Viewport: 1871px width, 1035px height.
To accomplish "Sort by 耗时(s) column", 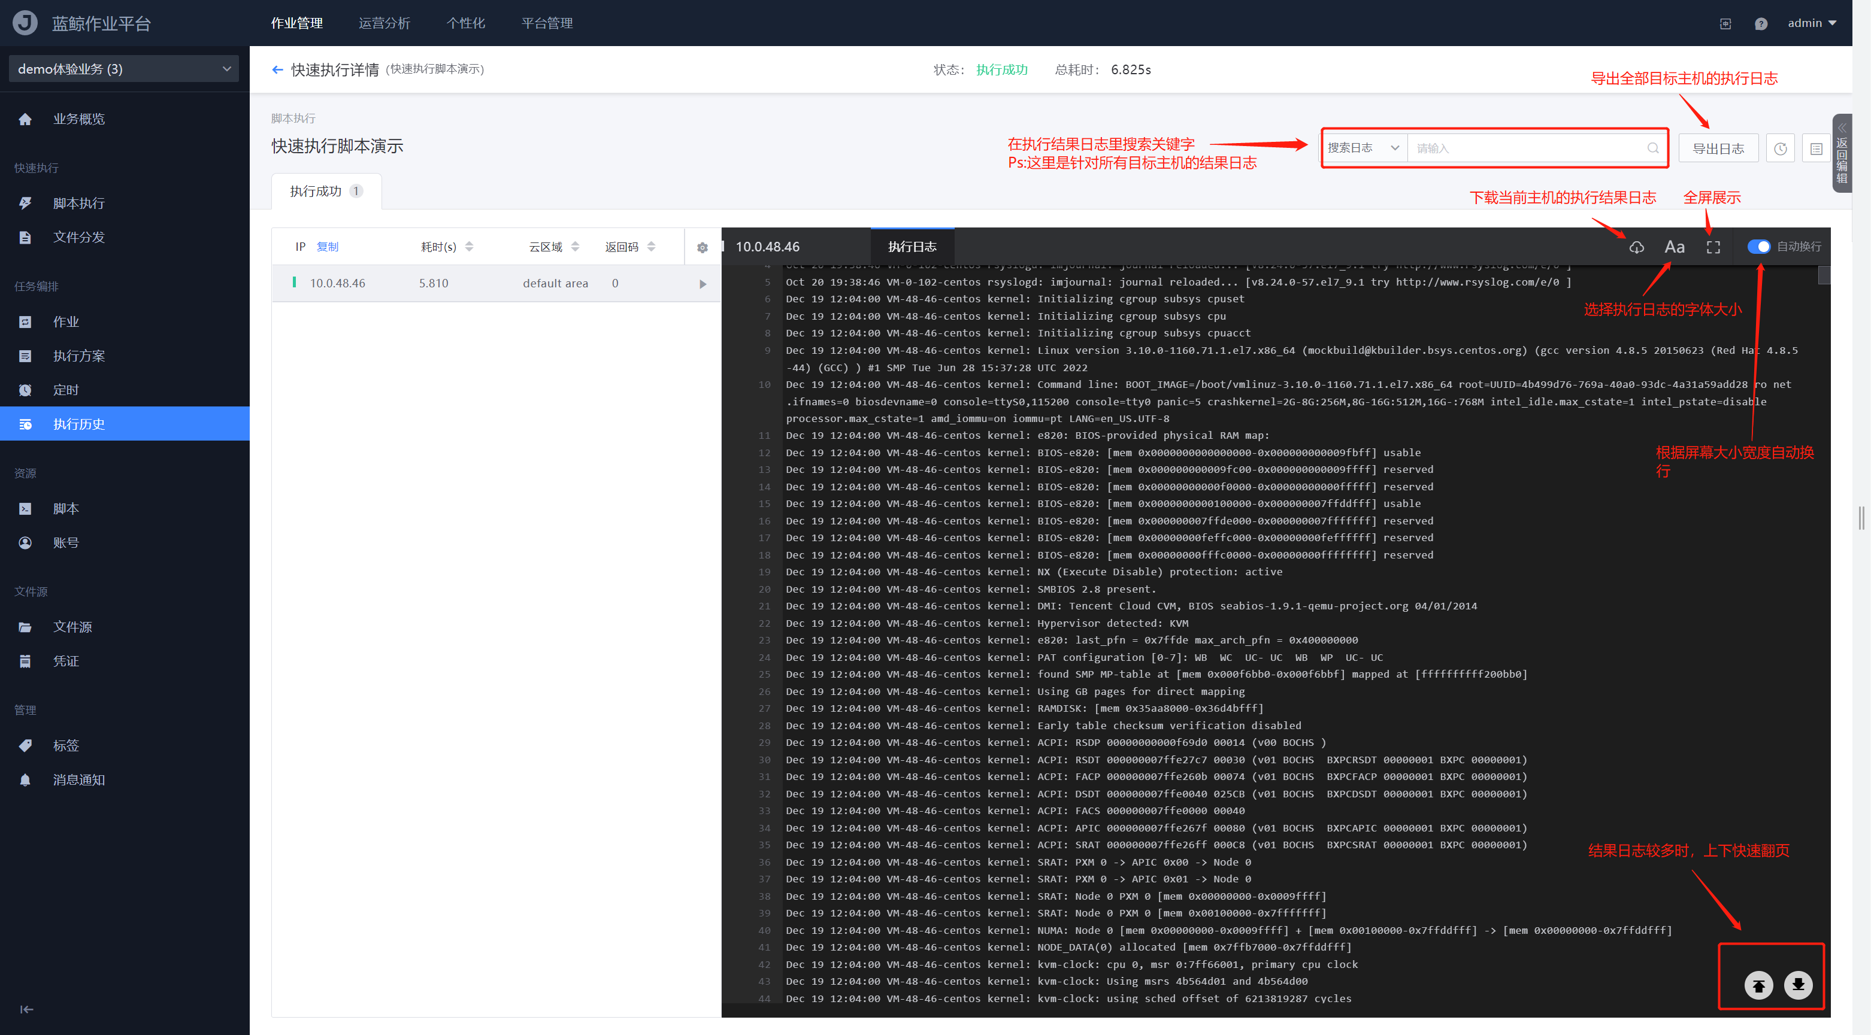I will [x=469, y=247].
